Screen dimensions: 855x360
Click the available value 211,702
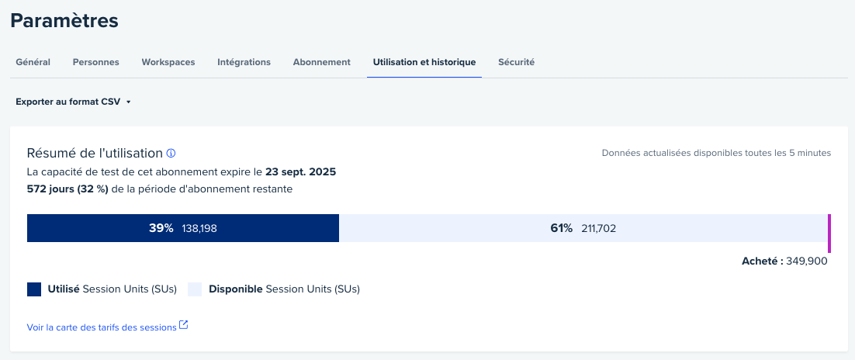[x=599, y=229]
